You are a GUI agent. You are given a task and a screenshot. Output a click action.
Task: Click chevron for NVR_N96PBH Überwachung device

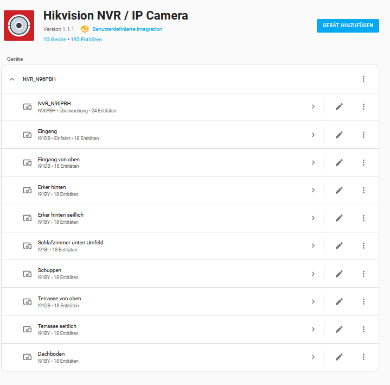[x=313, y=107]
